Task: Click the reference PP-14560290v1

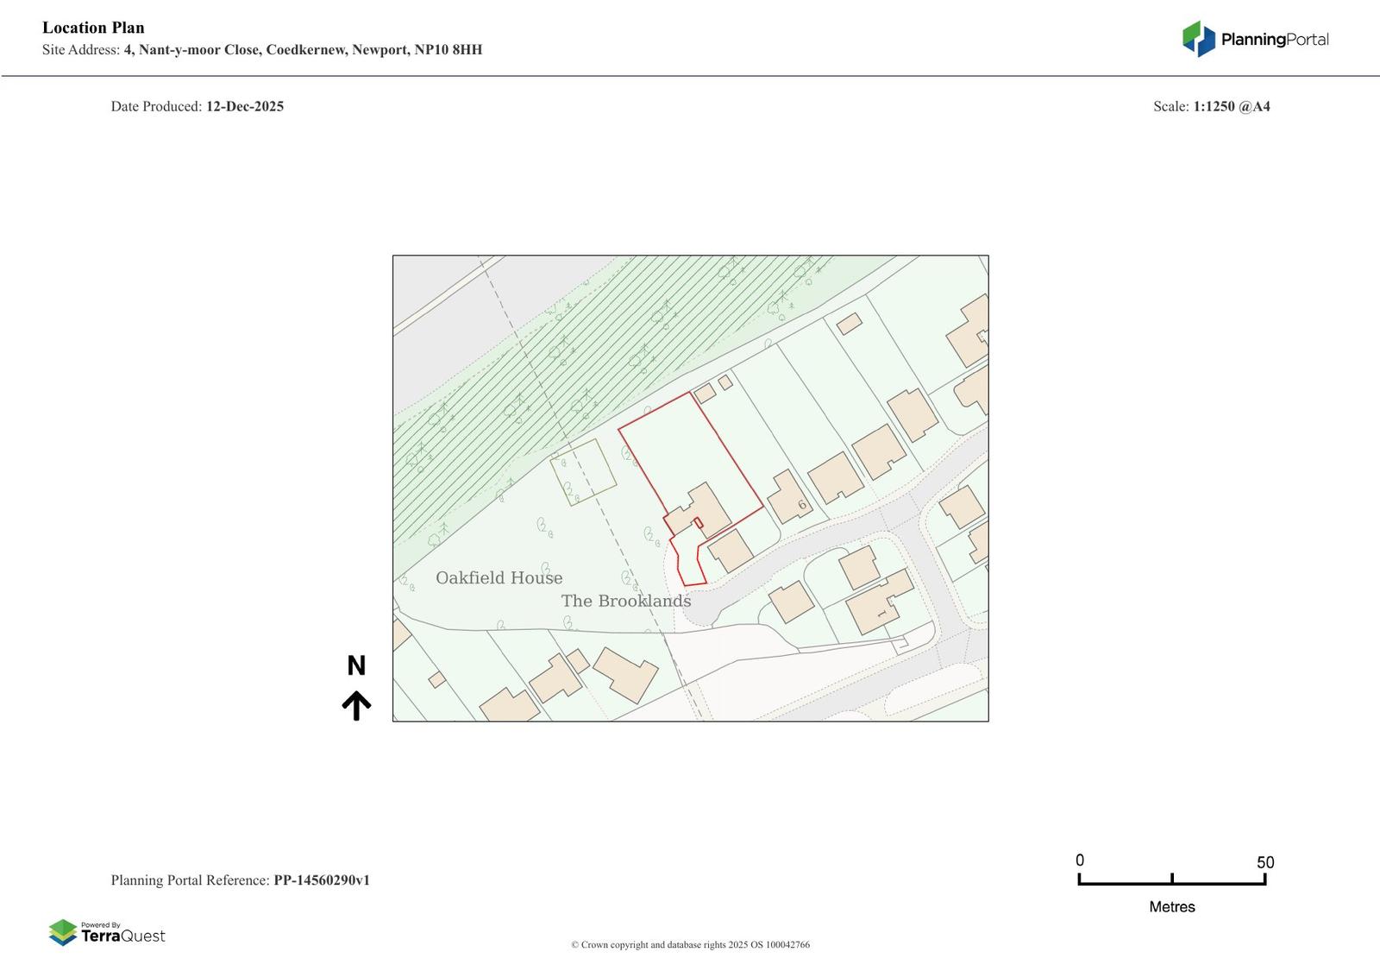Action: point(322,880)
